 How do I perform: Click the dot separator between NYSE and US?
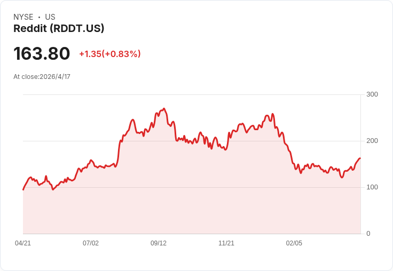click(40, 17)
